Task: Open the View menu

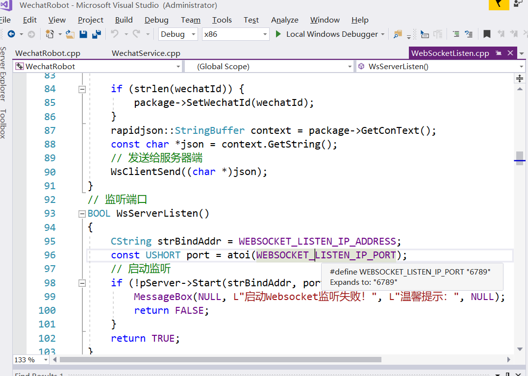Action: 57,20
